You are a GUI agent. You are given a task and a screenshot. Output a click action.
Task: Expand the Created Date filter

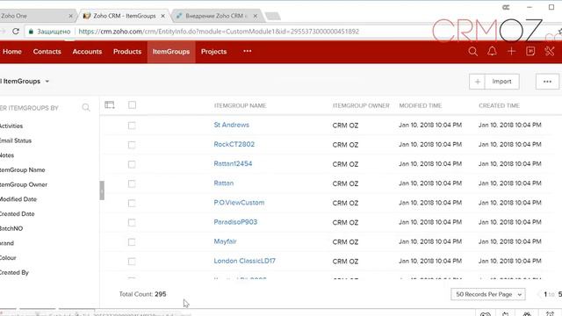pyautogui.click(x=17, y=214)
